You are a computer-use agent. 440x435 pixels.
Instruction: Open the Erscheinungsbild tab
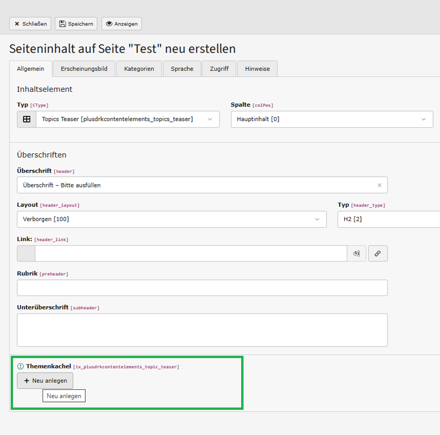pos(84,69)
